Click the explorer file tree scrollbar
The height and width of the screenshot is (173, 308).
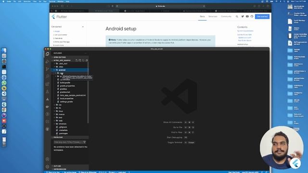point(88,92)
